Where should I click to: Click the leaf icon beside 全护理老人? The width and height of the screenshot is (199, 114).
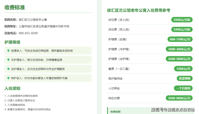coord(8,69)
